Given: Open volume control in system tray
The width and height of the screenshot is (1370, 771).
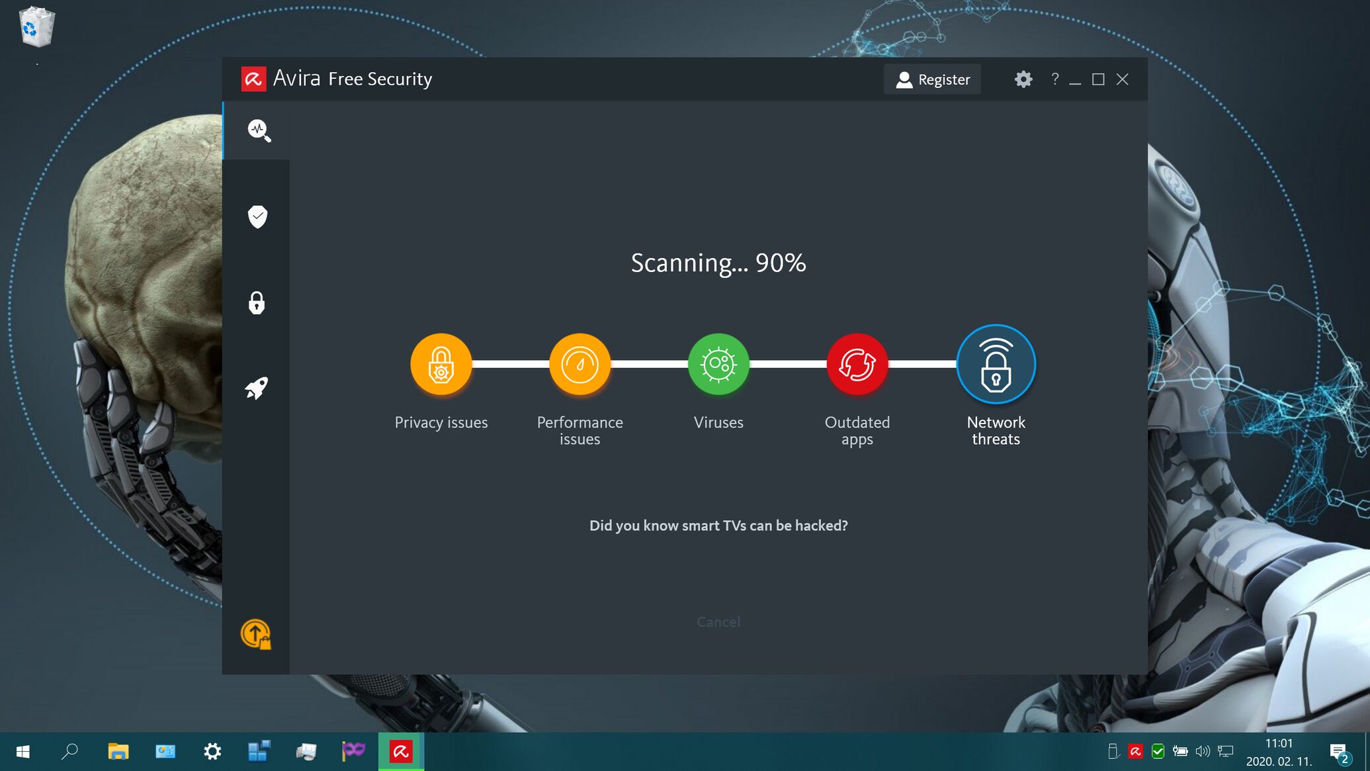Looking at the screenshot, I should click(1203, 752).
